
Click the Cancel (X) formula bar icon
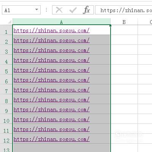(59, 10)
